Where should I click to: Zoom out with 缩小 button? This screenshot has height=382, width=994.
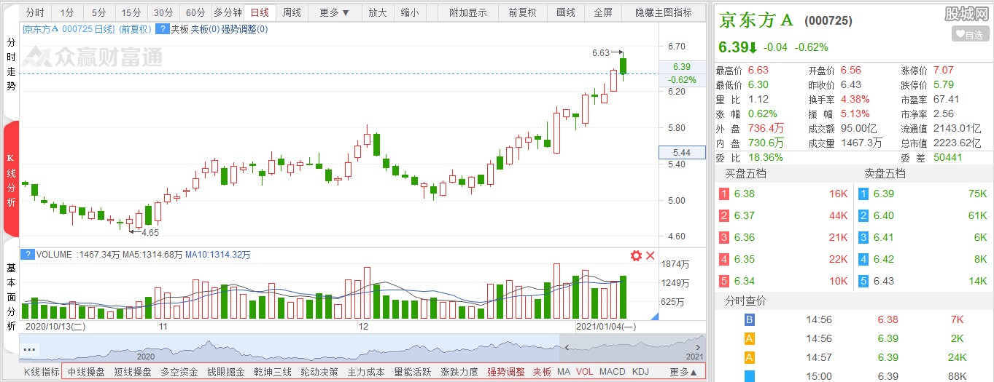click(x=410, y=12)
